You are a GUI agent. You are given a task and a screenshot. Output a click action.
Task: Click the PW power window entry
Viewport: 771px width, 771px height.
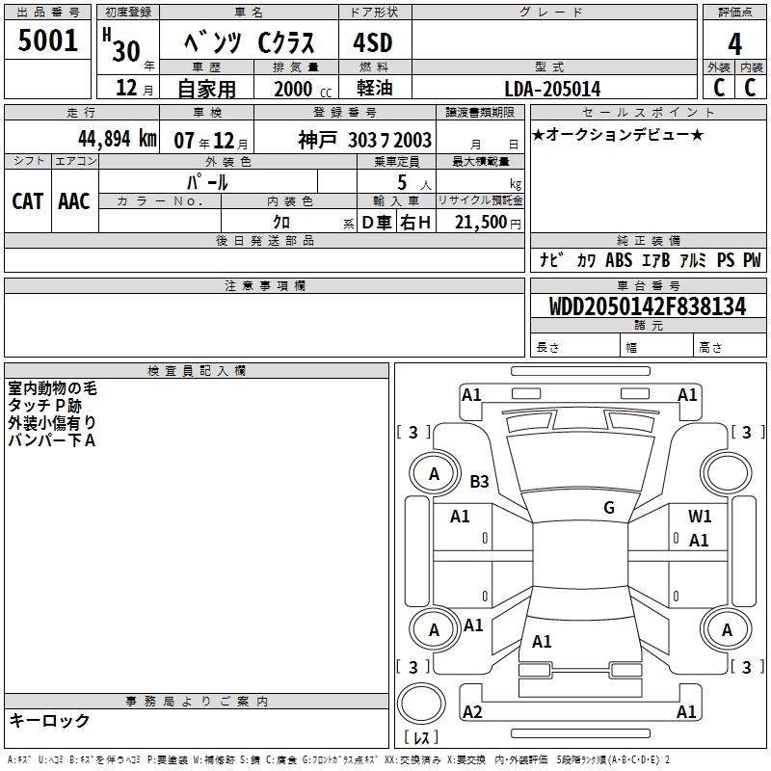click(x=752, y=259)
